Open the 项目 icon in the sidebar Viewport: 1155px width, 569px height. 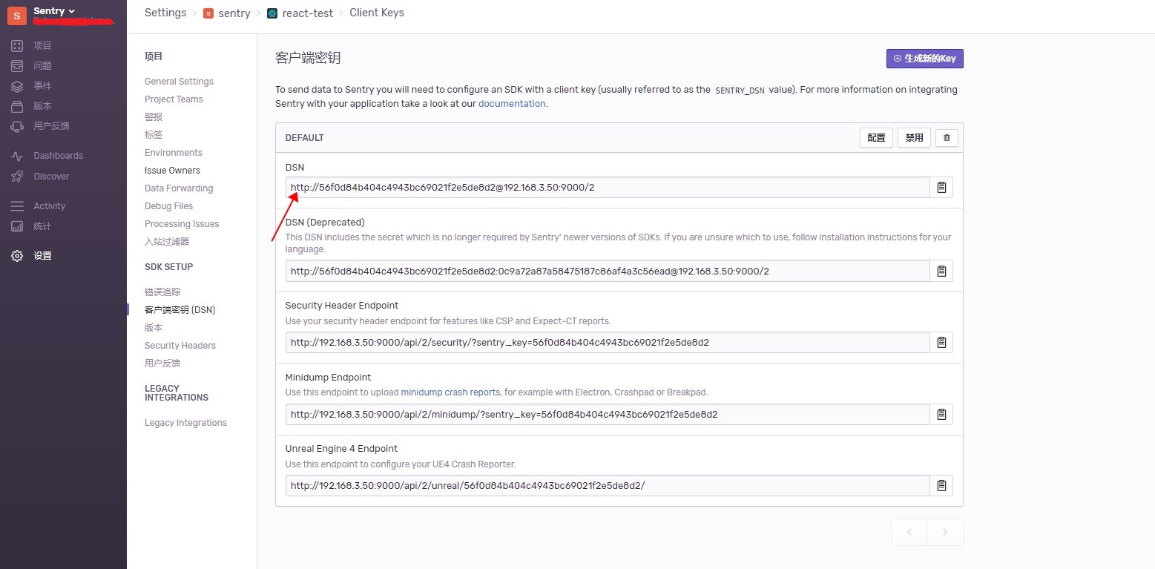click(x=17, y=46)
